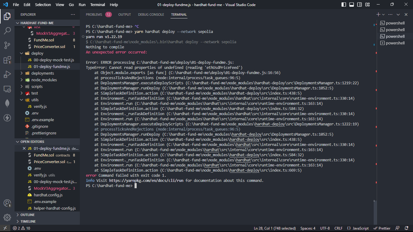This screenshot has height=232, width=413.
Task: Toggle Panel layout icon in title bar
Action: coord(352,5)
